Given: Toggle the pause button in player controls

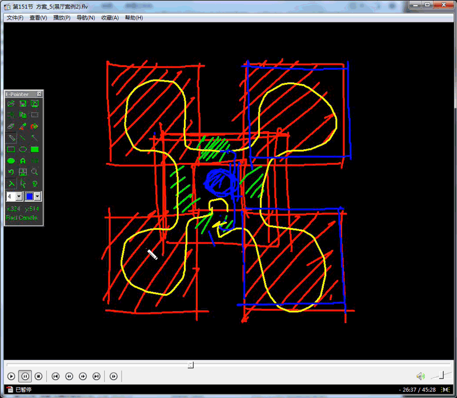Looking at the screenshot, I should (x=25, y=376).
